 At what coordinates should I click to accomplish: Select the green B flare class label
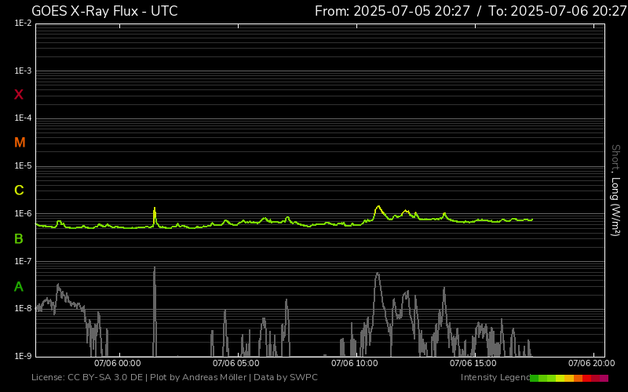pyautogui.click(x=19, y=238)
